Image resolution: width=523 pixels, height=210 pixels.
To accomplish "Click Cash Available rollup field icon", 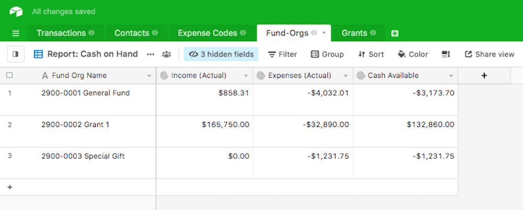I will pyautogui.click(x=360, y=76).
